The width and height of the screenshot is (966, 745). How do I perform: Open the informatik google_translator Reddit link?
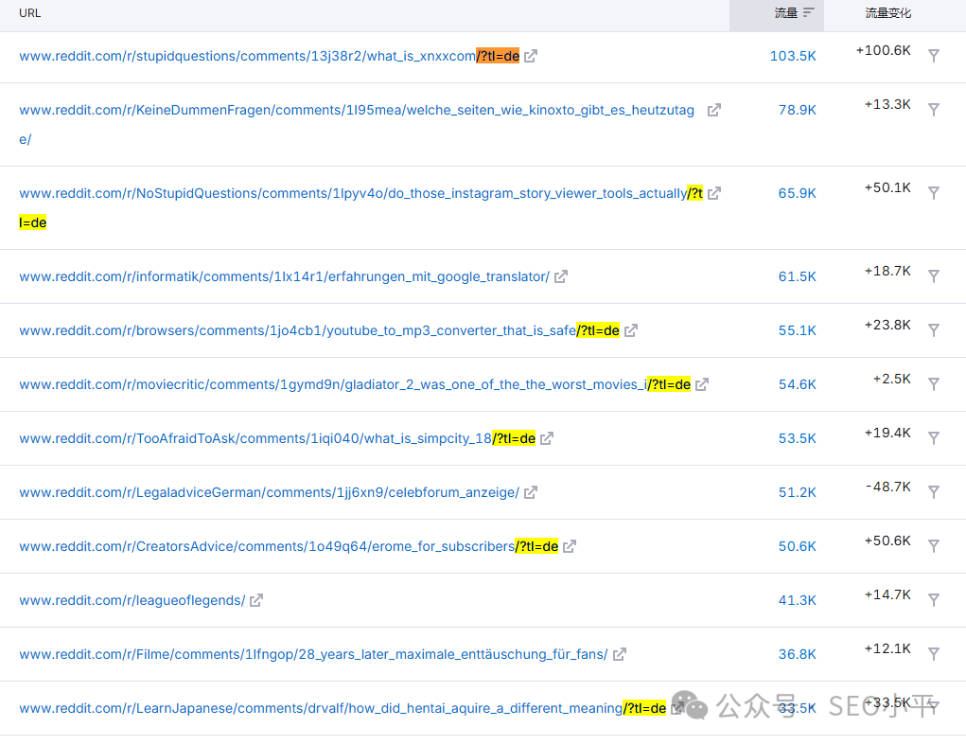click(x=284, y=276)
